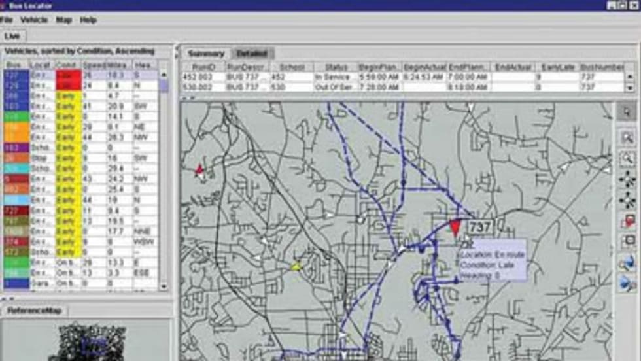Sort by the Speed column header
This screenshot has height=361, width=641.
92,65
